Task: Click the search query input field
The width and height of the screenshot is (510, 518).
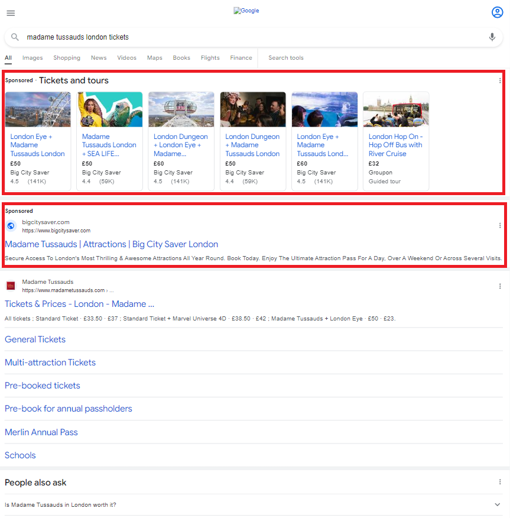Action: (x=248, y=37)
